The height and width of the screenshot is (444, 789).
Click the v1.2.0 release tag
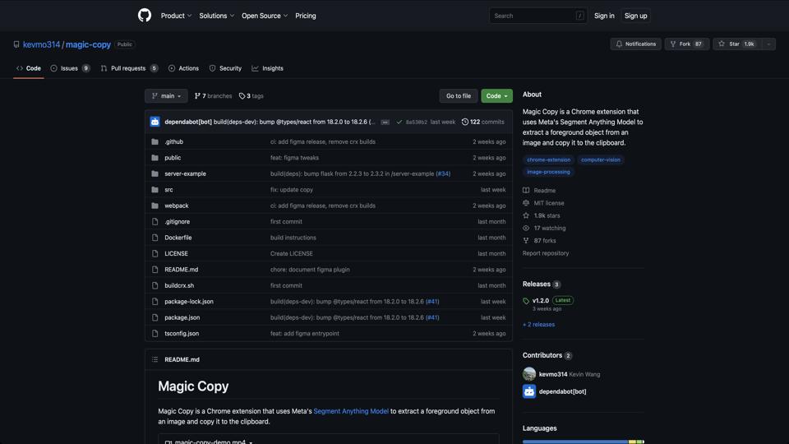(x=540, y=301)
